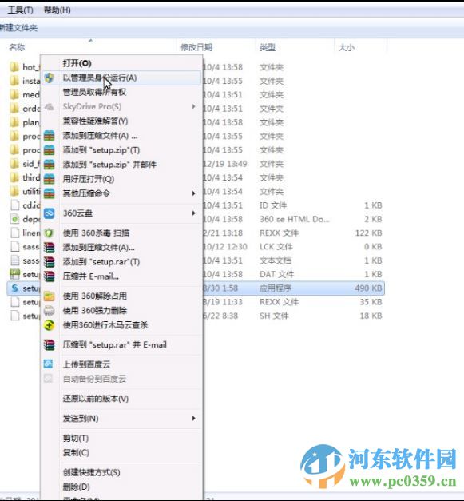
Task: Click the 122 KB size cell
Action: (x=368, y=233)
